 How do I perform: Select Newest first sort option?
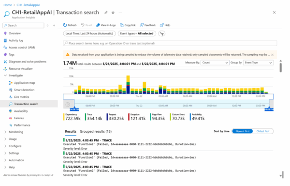pos(243,131)
